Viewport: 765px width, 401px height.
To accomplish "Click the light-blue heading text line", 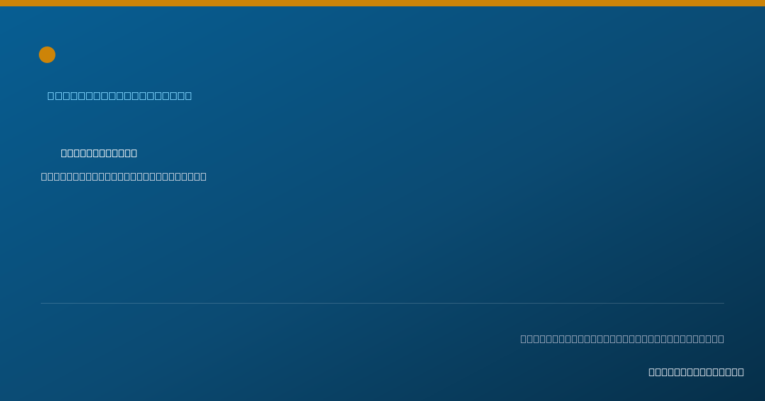I will tap(120, 95).
